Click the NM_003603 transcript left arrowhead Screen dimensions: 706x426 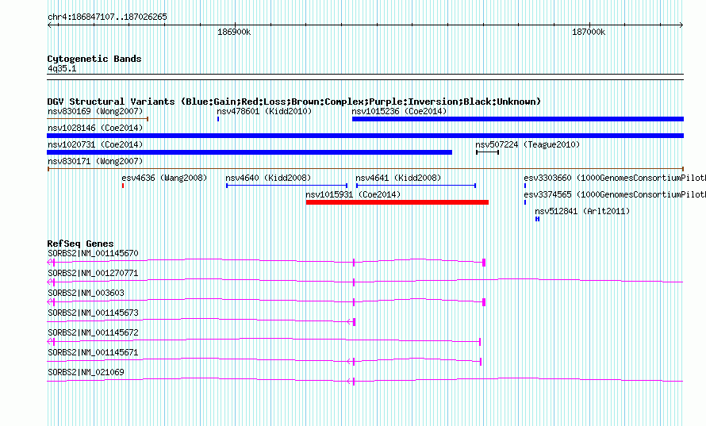tap(50, 301)
